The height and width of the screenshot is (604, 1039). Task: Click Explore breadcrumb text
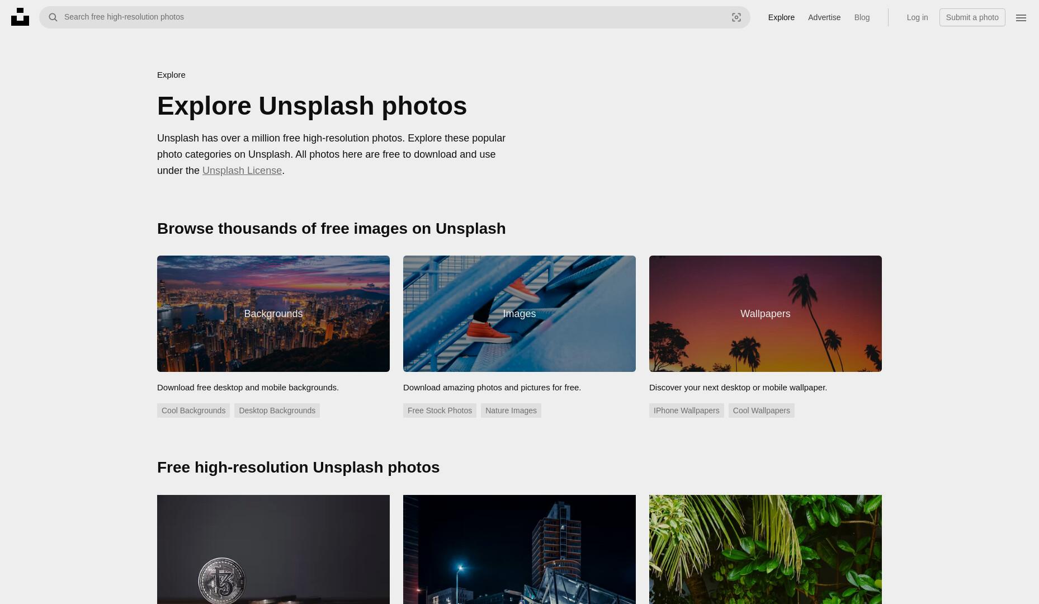pyautogui.click(x=171, y=75)
